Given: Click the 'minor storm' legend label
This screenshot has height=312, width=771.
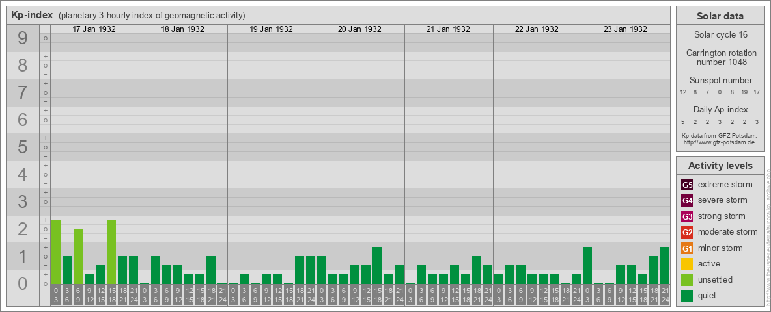Looking at the screenshot, I should (720, 248).
